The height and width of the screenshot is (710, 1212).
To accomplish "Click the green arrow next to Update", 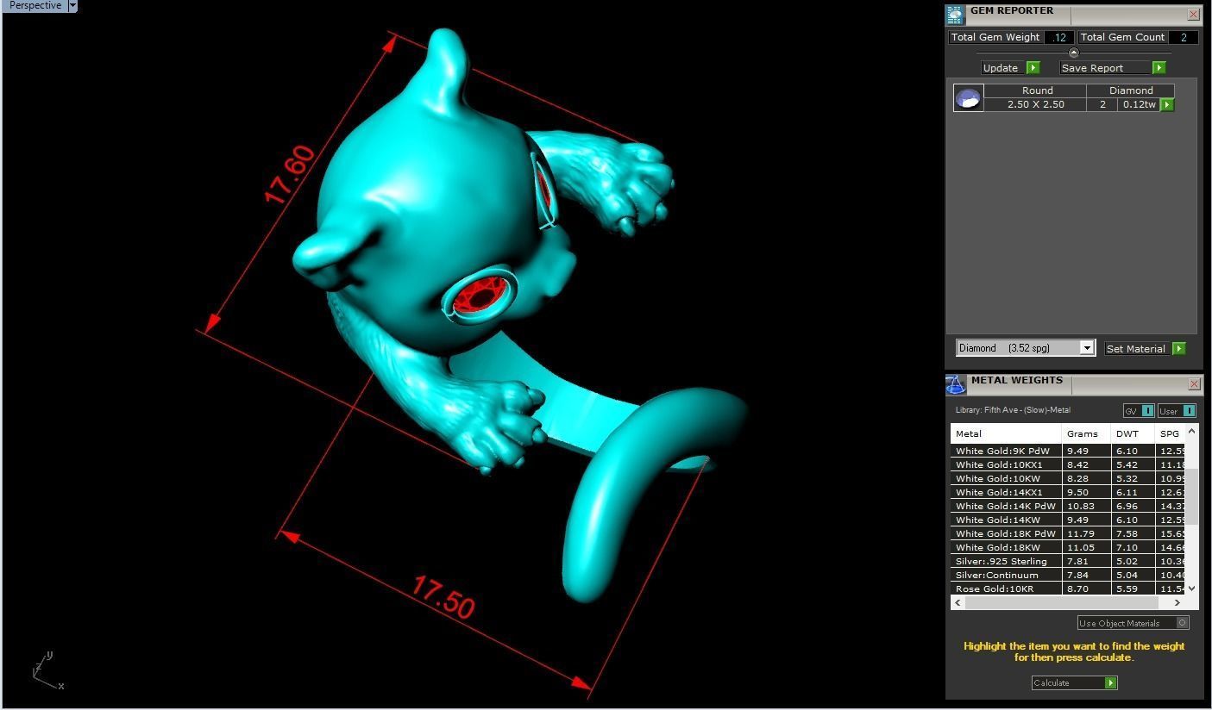I will 1033,67.
